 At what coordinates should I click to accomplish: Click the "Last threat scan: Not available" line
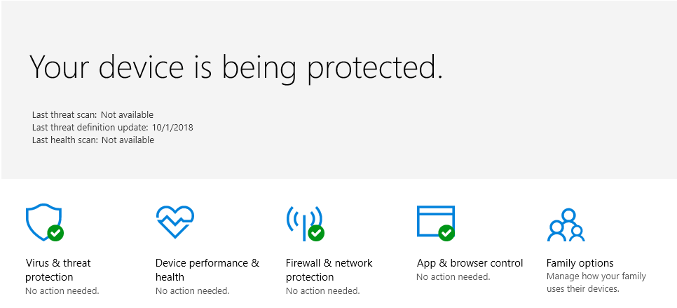click(93, 114)
